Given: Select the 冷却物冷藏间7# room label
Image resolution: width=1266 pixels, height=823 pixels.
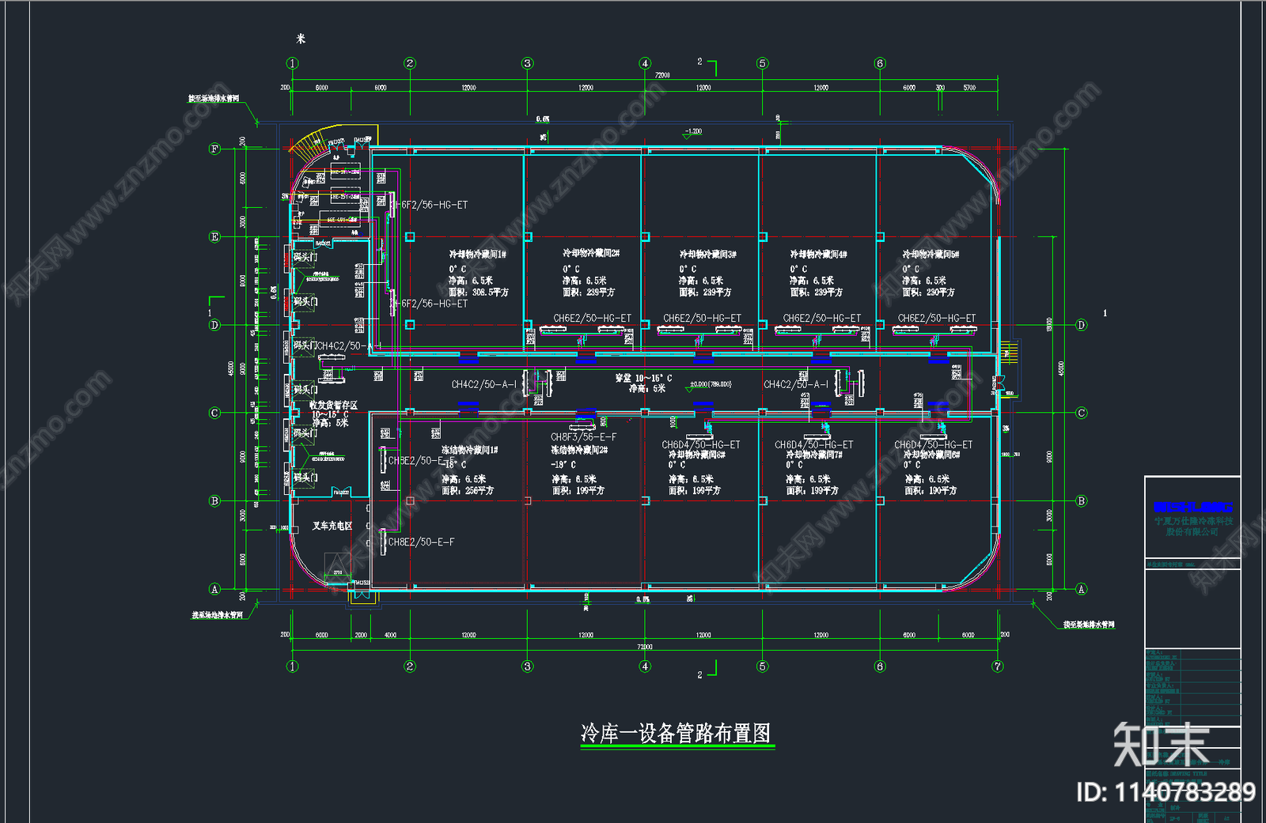Looking at the screenshot, I should pyautogui.click(x=814, y=455).
